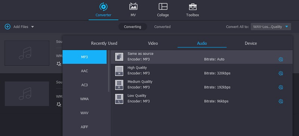Expand the Add Files dropdown arrow
Viewport: 299px width, 136px height.
(33, 27)
